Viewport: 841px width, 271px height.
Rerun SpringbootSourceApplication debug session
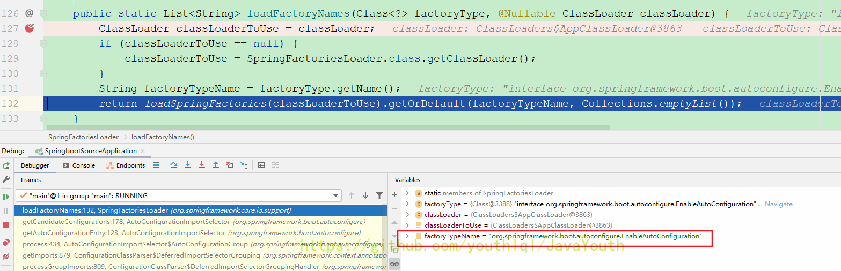[6, 166]
